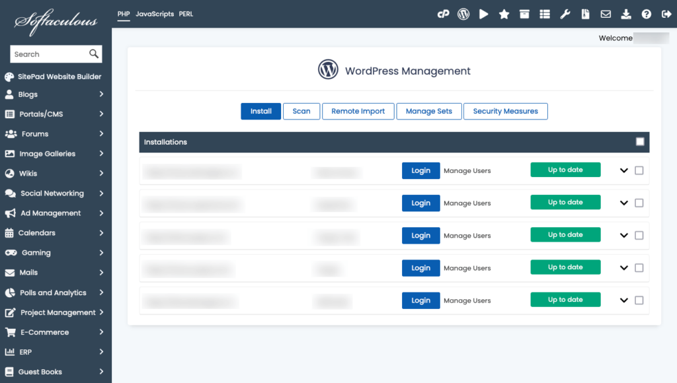Click the Install button
Image resolution: width=677 pixels, height=383 pixels.
(x=260, y=112)
